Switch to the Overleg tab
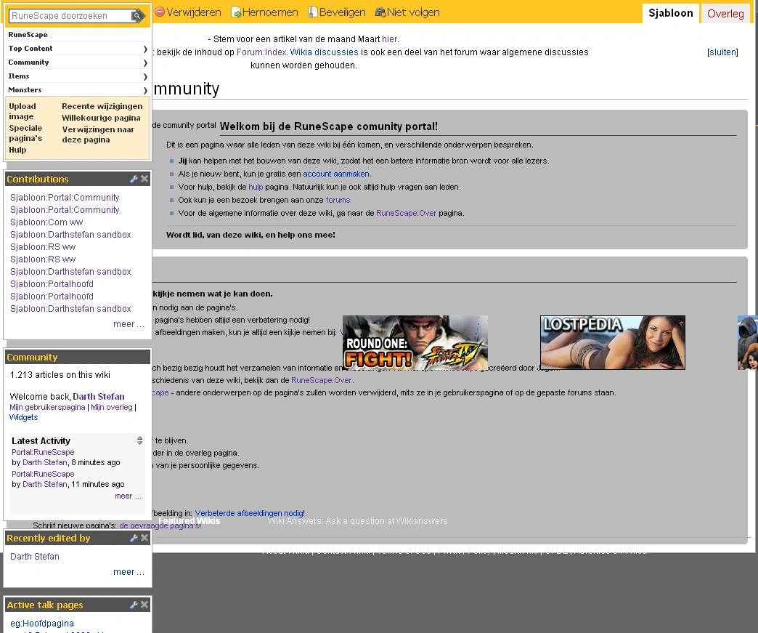This screenshot has height=633, width=758. [725, 13]
